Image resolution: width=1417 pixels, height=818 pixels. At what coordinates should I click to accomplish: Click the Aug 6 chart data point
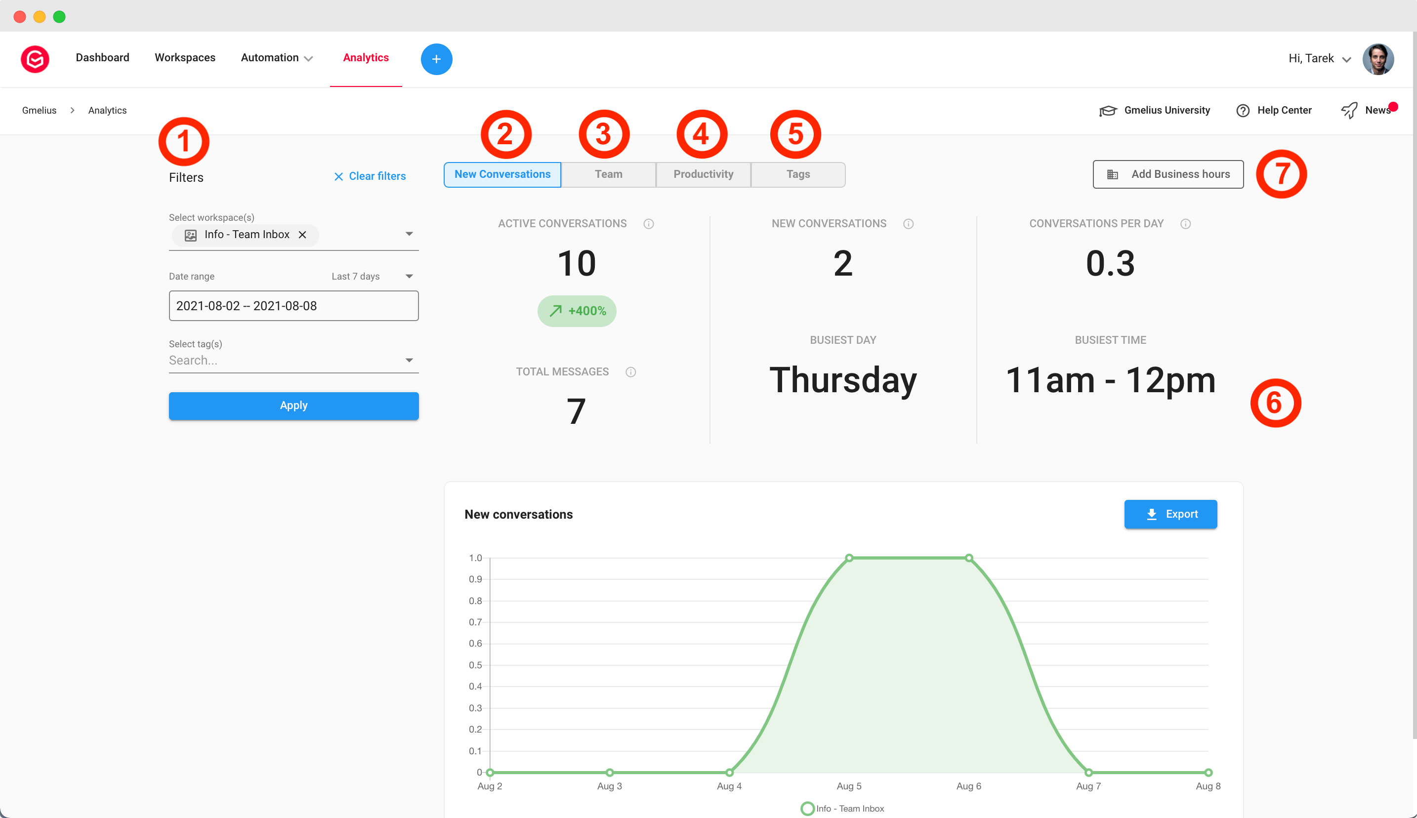[969, 558]
